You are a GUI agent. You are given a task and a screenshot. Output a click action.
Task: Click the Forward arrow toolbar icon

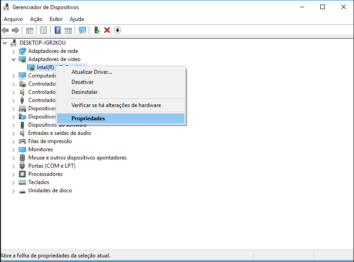click(x=15, y=30)
